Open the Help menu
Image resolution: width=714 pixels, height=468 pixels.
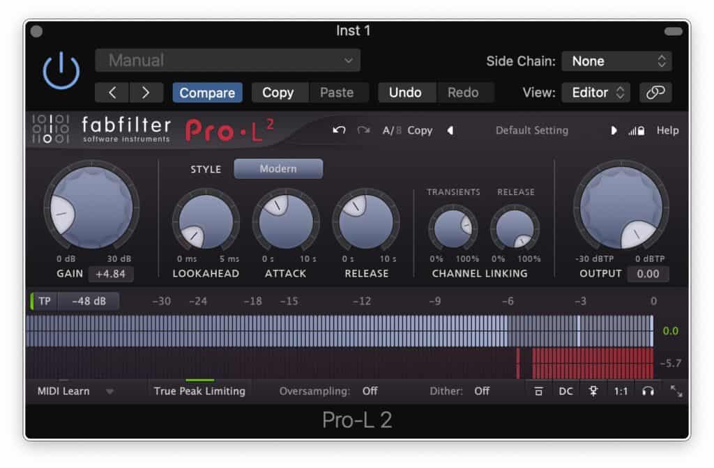tap(667, 130)
